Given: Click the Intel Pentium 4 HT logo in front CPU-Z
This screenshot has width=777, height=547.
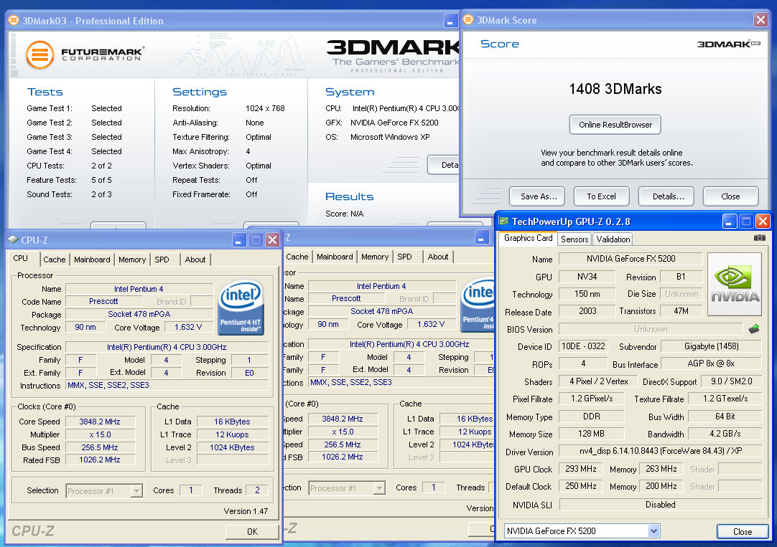Looking at the screenshot, I should 241,307.
